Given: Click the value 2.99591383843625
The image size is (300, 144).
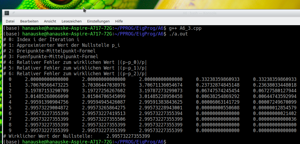Looking at the screenshot, I should coord(161,102).
